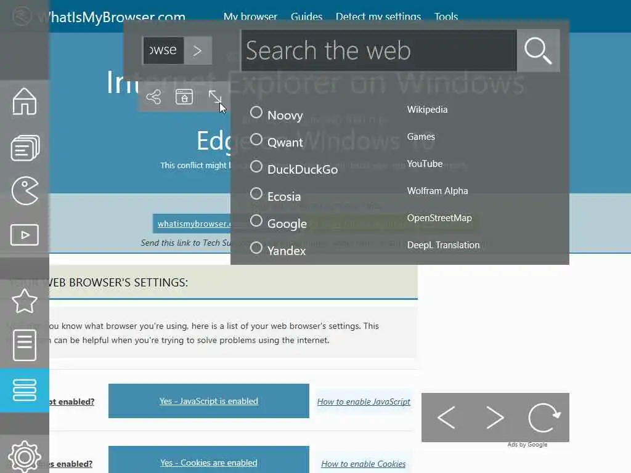Image resolution: width=631 pixels, height=473 pixels.
Task: Open How to enable Cookies link
Action: (364, 464)
